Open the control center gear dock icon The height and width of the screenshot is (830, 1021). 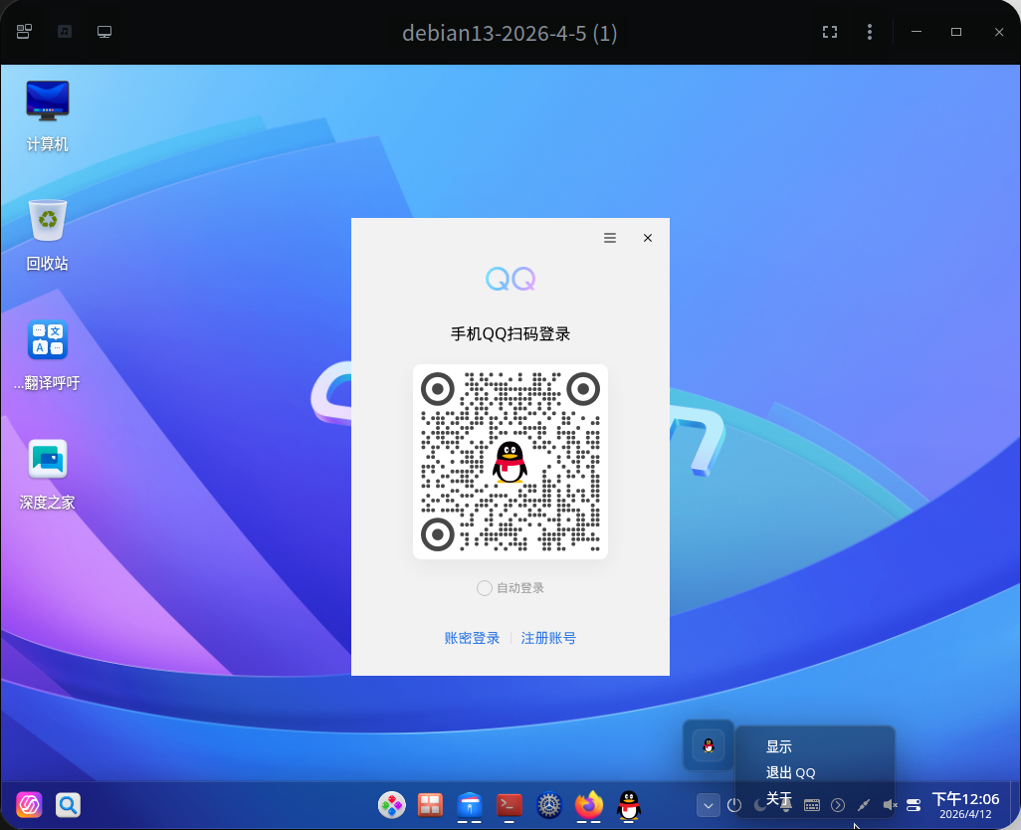tap(549, 805)
